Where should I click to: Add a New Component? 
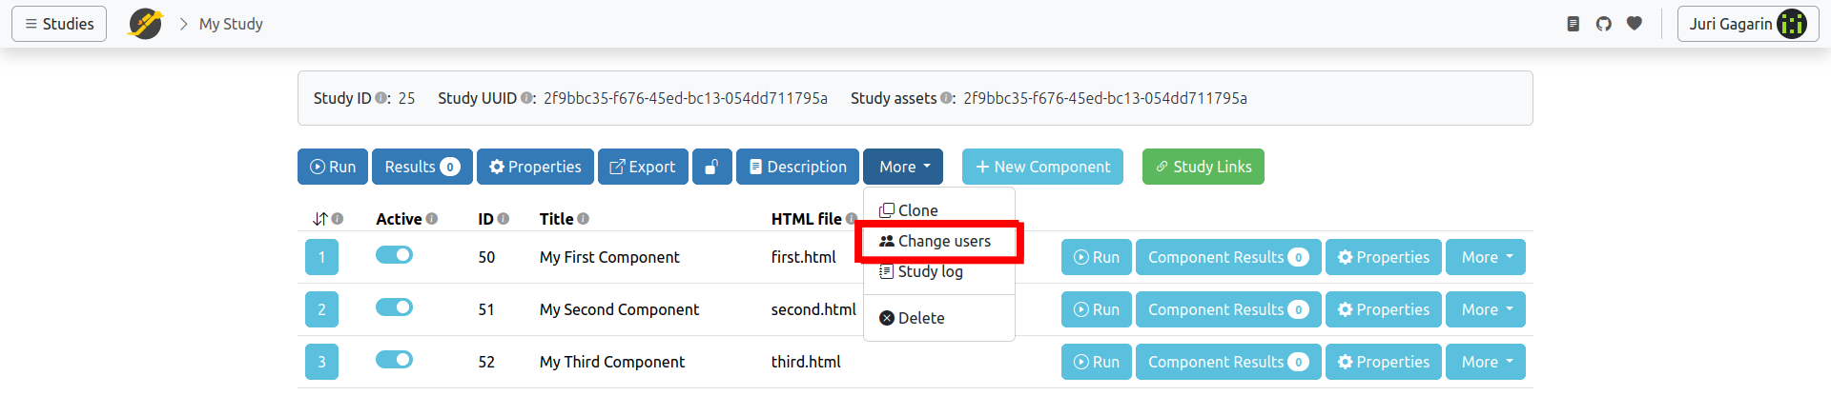click(1042, 167)
